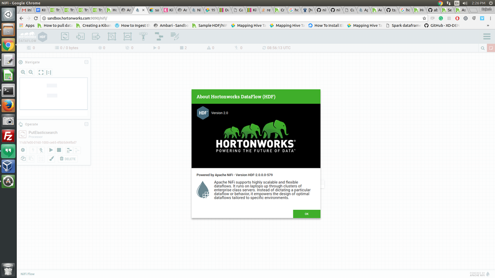Click the Upload Template icon in Operate

point(77,150)
